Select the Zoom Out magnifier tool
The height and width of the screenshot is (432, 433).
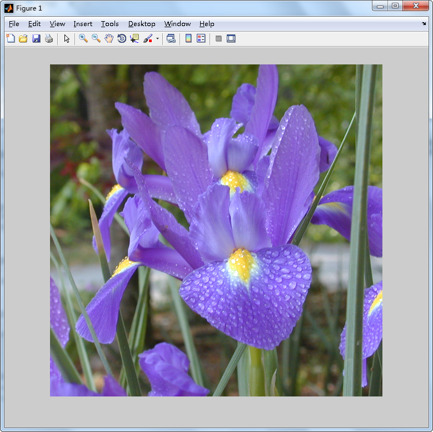click(96, 38)
